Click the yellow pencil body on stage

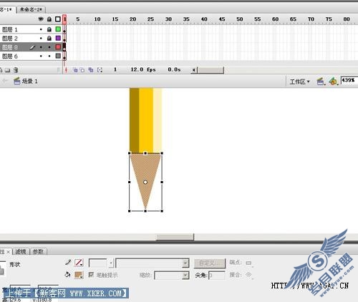145,120
